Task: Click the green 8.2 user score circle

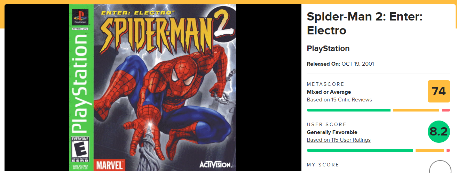Action: click(439, 132)
